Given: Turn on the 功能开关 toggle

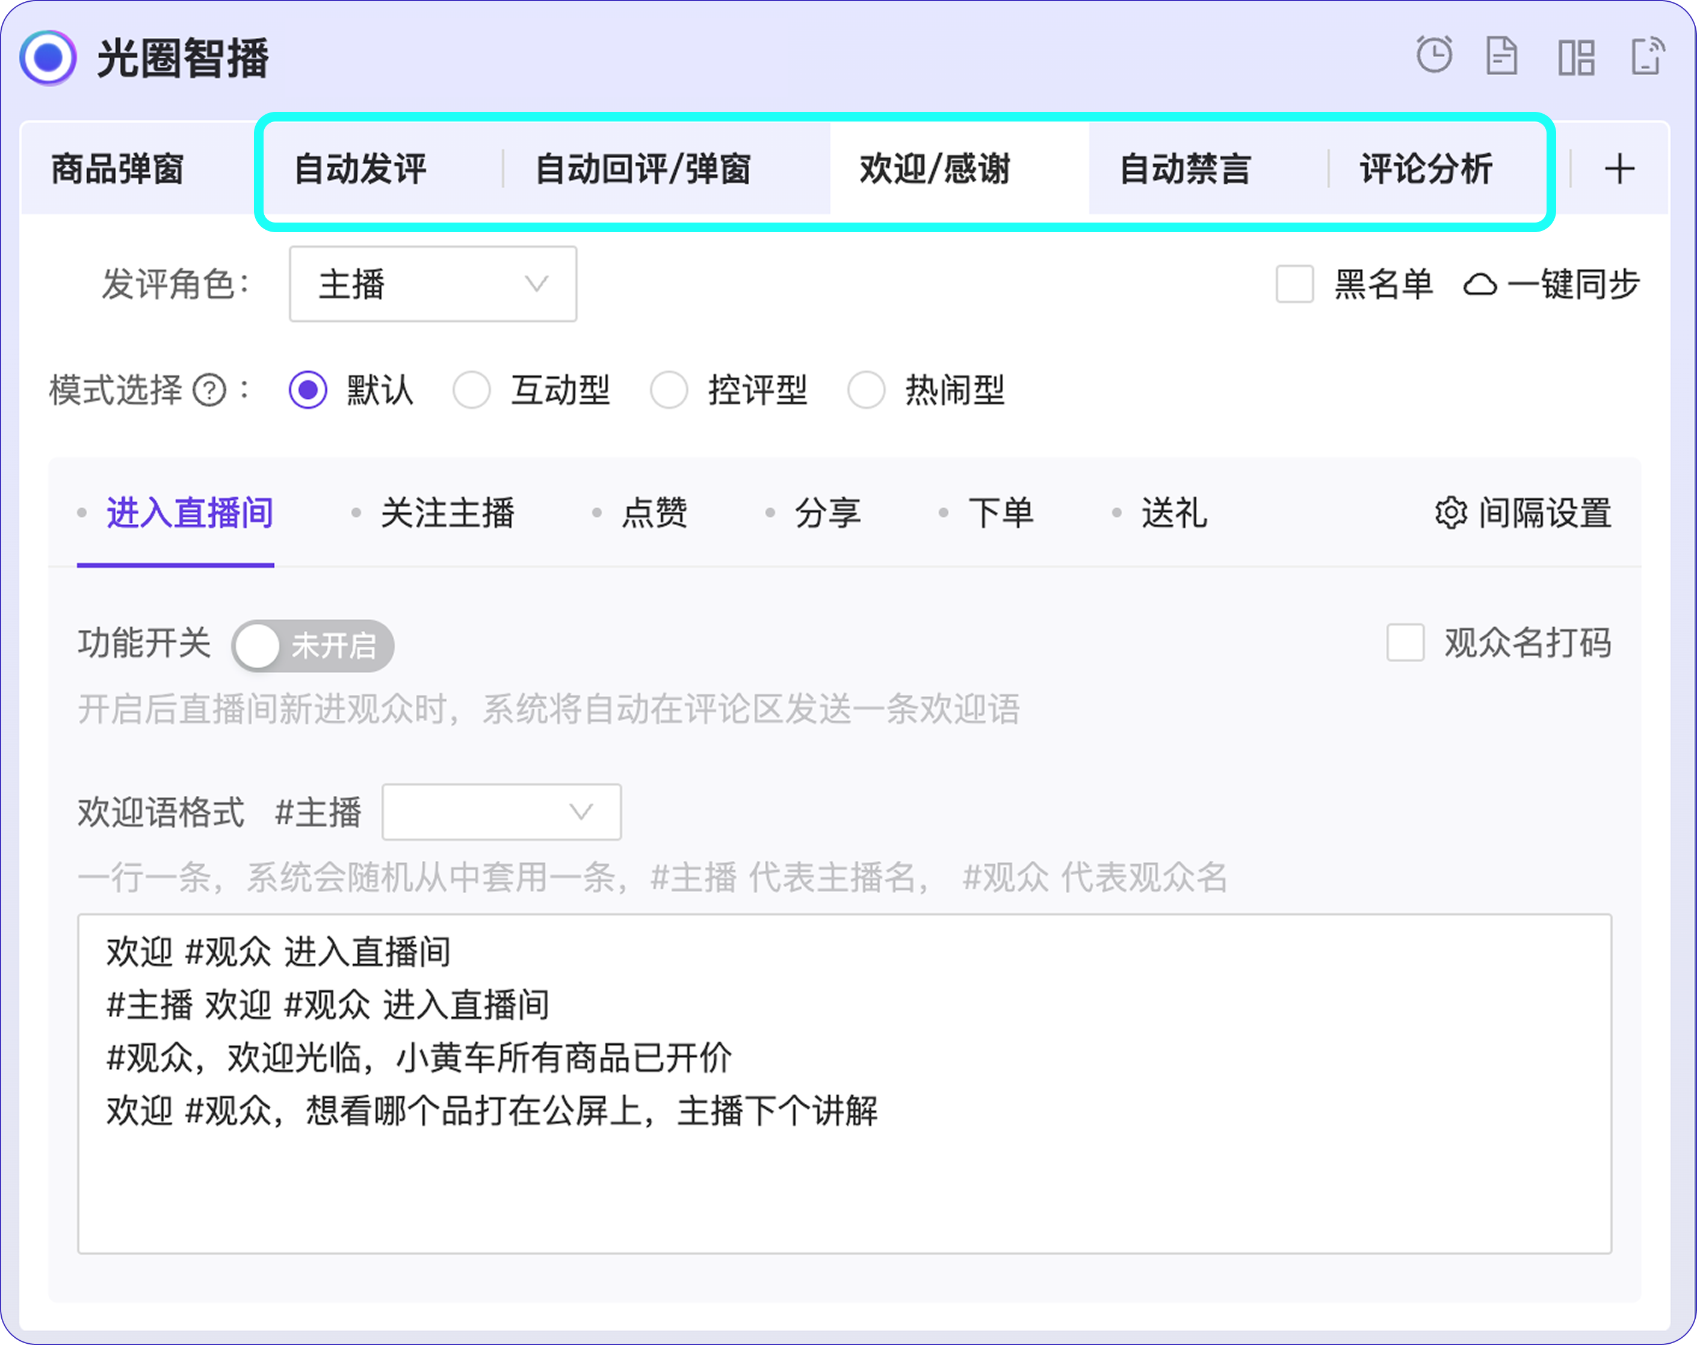Looking at the screenshot, I should (x=312, y=646).
